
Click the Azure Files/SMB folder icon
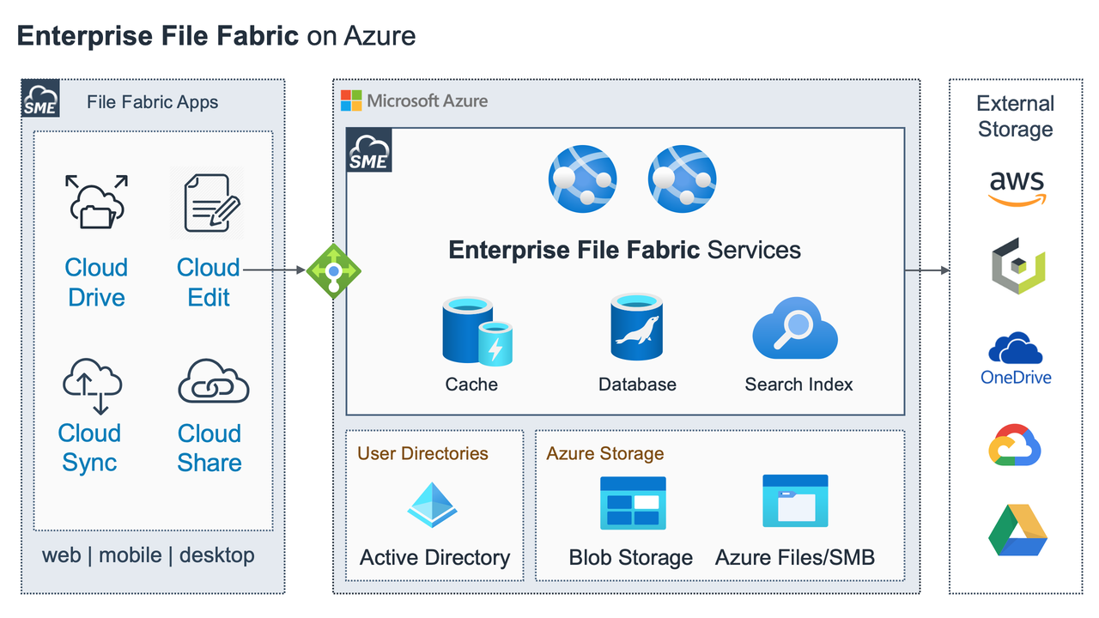(795, 501)
